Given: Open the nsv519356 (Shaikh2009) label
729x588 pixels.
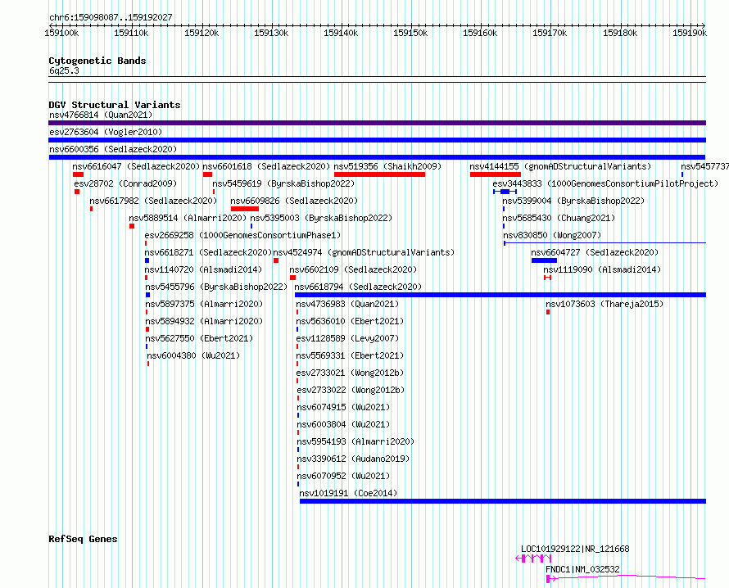Looking at the screenshot, I should pyautogui.click(x=387, y=166).
